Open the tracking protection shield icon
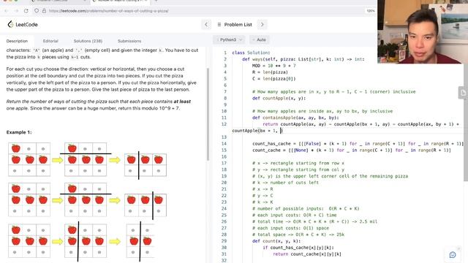Viewport: 468px width, 263px height. (37, 11)
